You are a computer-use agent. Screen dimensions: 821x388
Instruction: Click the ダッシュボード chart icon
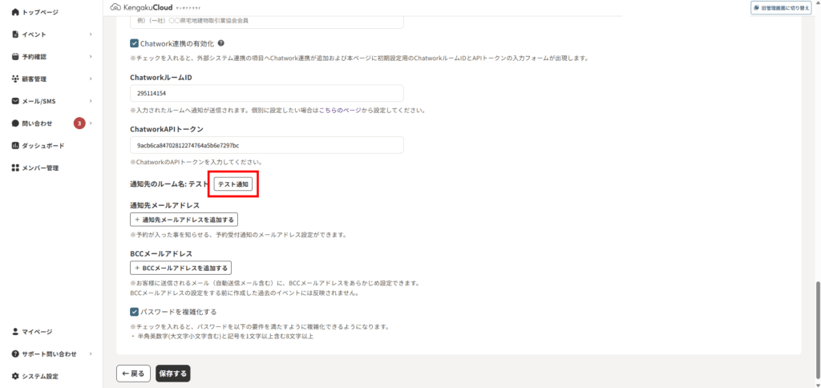pyautogui.click(x=15, y=146)
